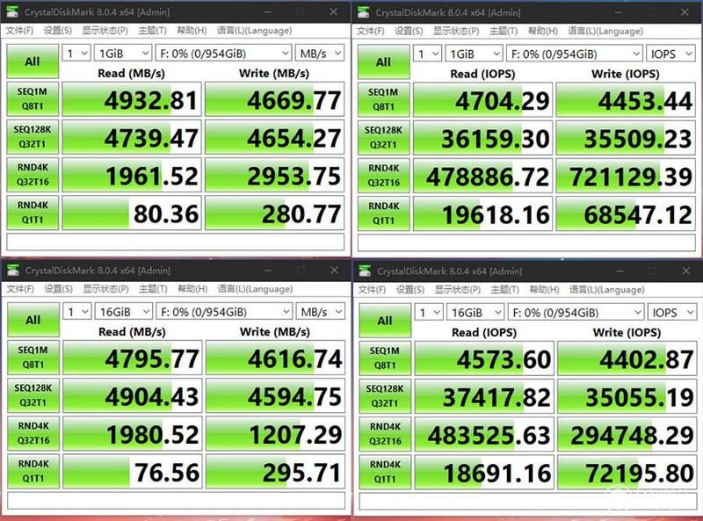Open the 1GiB size dropdown in MB/s window

pyautogui.click(x=123, y=54)
